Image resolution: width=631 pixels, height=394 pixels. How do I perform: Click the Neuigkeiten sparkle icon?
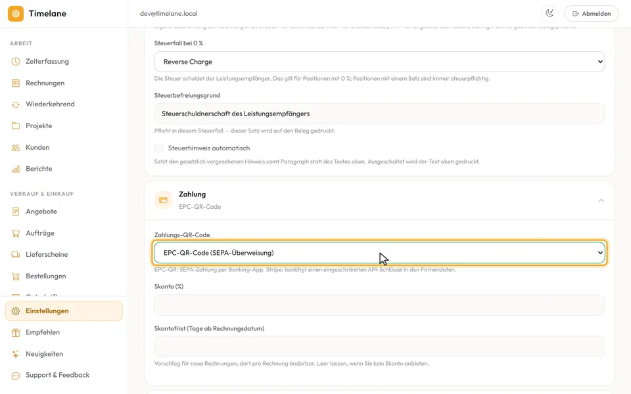coord(16,354)
